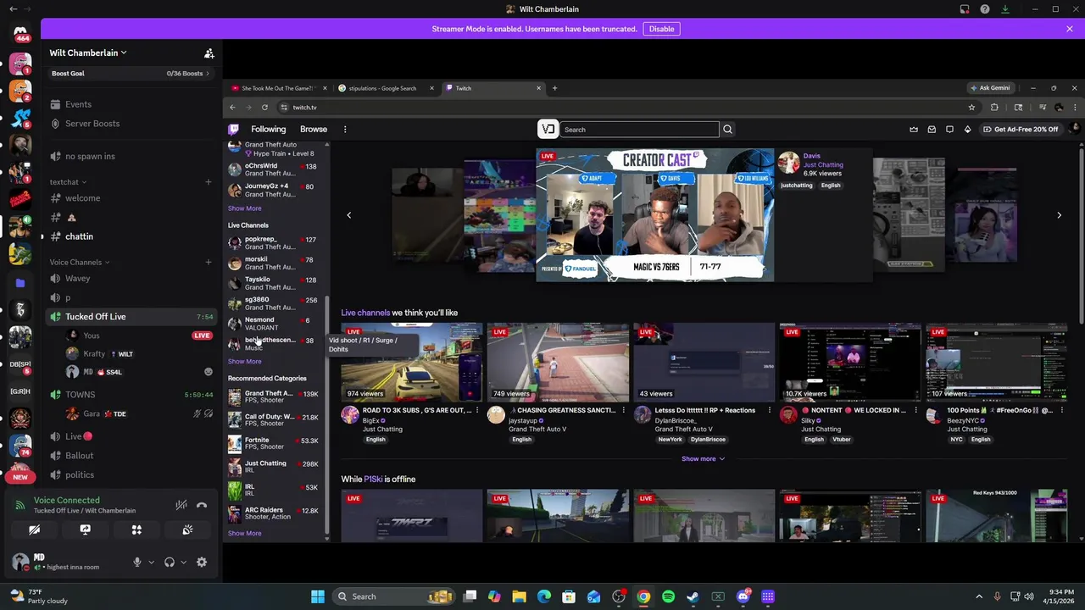Image resolution: width=1085 pixels, height=610 pixels.
Task: Open headphone output options chevron
Action: click(183, 562)
